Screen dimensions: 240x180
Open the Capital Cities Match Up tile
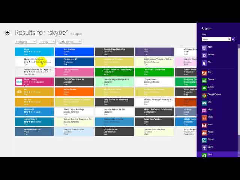tap(74, 82)
